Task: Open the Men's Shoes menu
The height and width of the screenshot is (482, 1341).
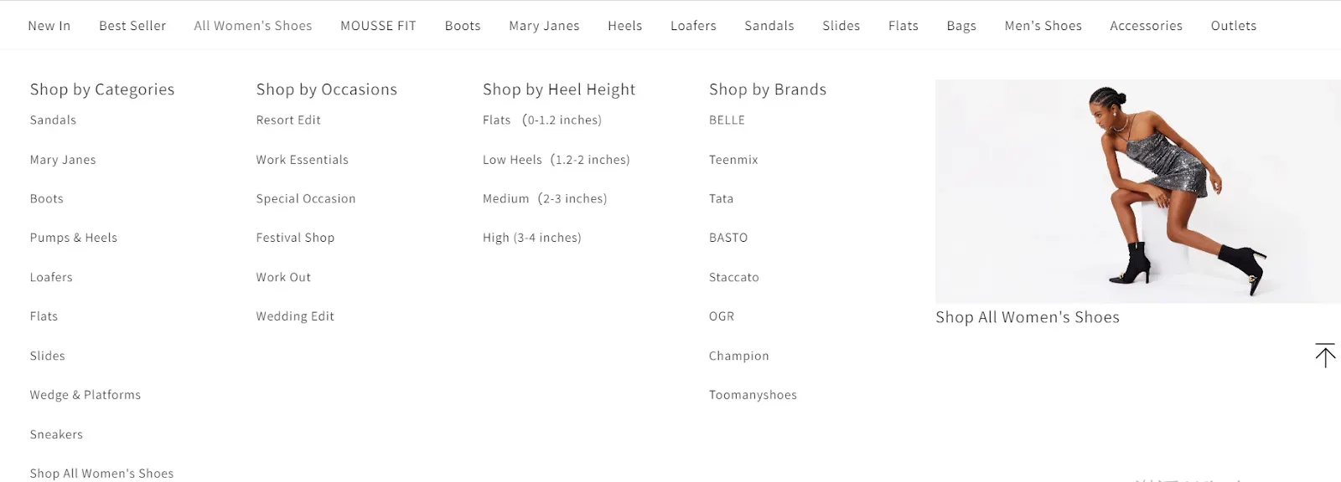Action: tap(1043, 26)
